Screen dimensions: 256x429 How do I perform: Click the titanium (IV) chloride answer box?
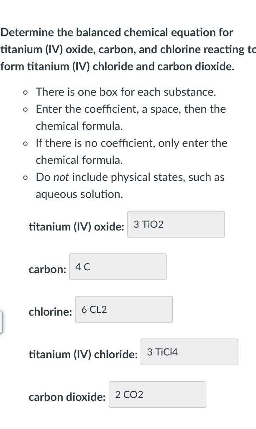pyautogui.click(x=189, y=352)
